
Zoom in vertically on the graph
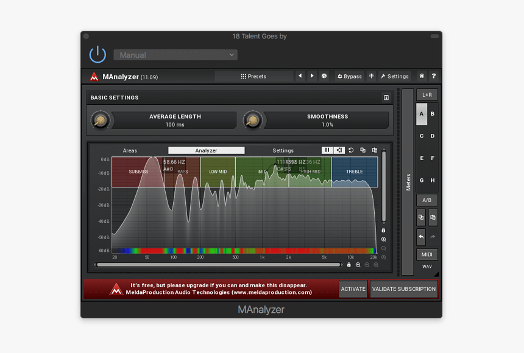[384, 239]
